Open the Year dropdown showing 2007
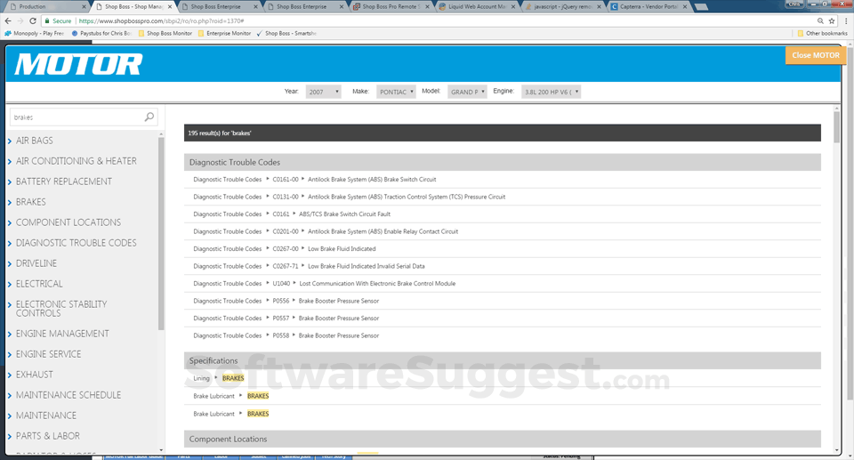This screenshot has height=460, width=854. point(323,92)
